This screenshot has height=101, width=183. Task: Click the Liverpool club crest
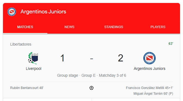[33, 58]
